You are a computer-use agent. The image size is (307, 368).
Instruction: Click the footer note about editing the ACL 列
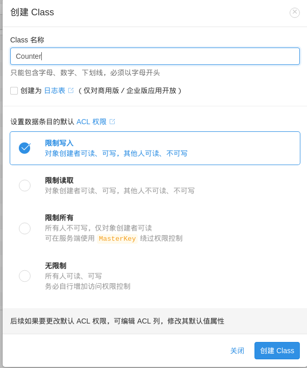click(117, 321)
